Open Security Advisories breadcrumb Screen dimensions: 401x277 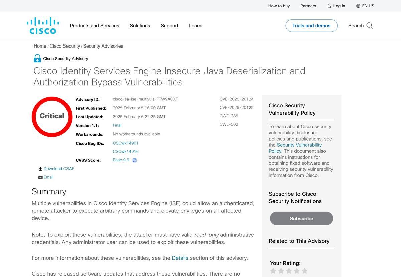tap(103, 46)
